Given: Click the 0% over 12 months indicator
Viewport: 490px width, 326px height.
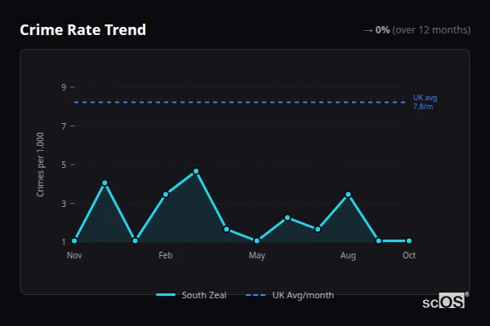Looking at the screenshot, I should (x=416, y=30).
